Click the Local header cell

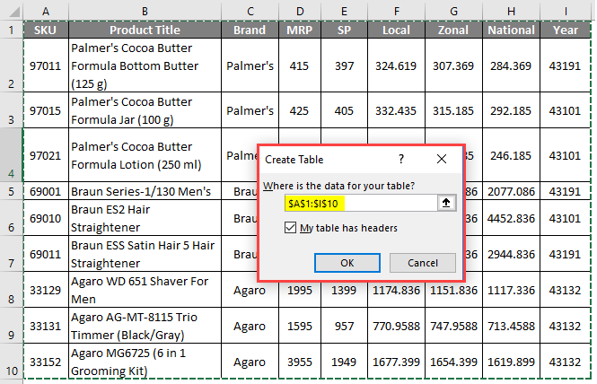[396, 30]
